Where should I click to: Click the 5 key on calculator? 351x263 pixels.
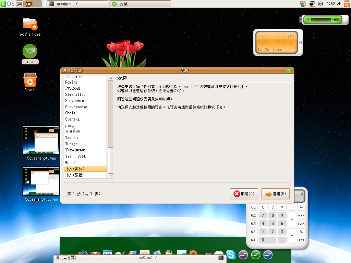pyautogui.click(x=273, y=224)
